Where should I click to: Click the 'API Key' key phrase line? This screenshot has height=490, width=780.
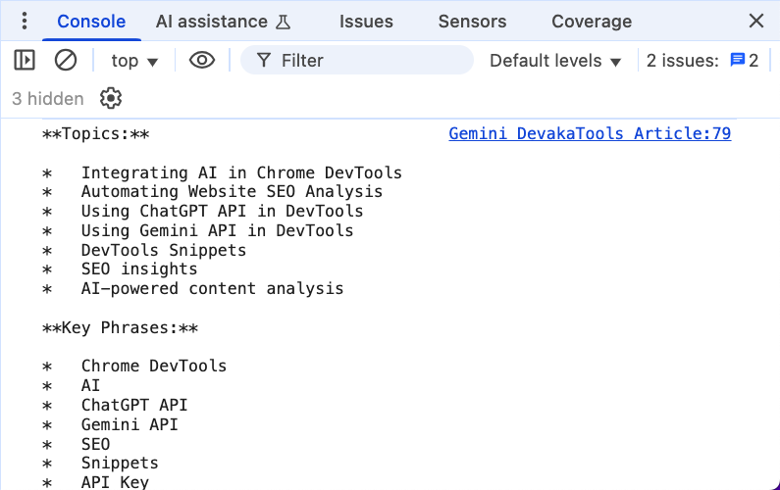point(115,481)
